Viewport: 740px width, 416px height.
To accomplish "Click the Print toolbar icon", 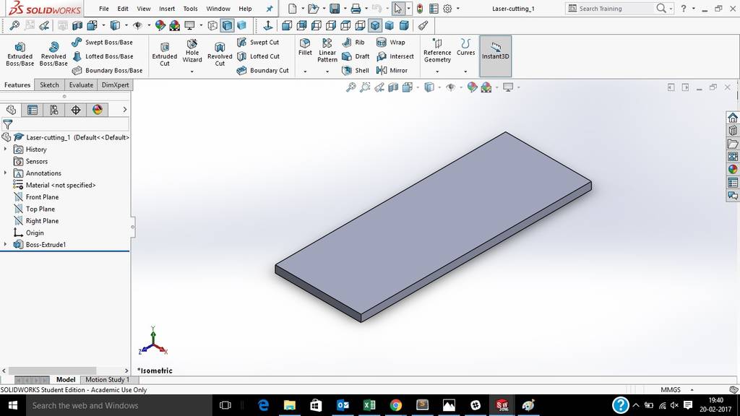I will pyautogui.click(x=356, y=9).
